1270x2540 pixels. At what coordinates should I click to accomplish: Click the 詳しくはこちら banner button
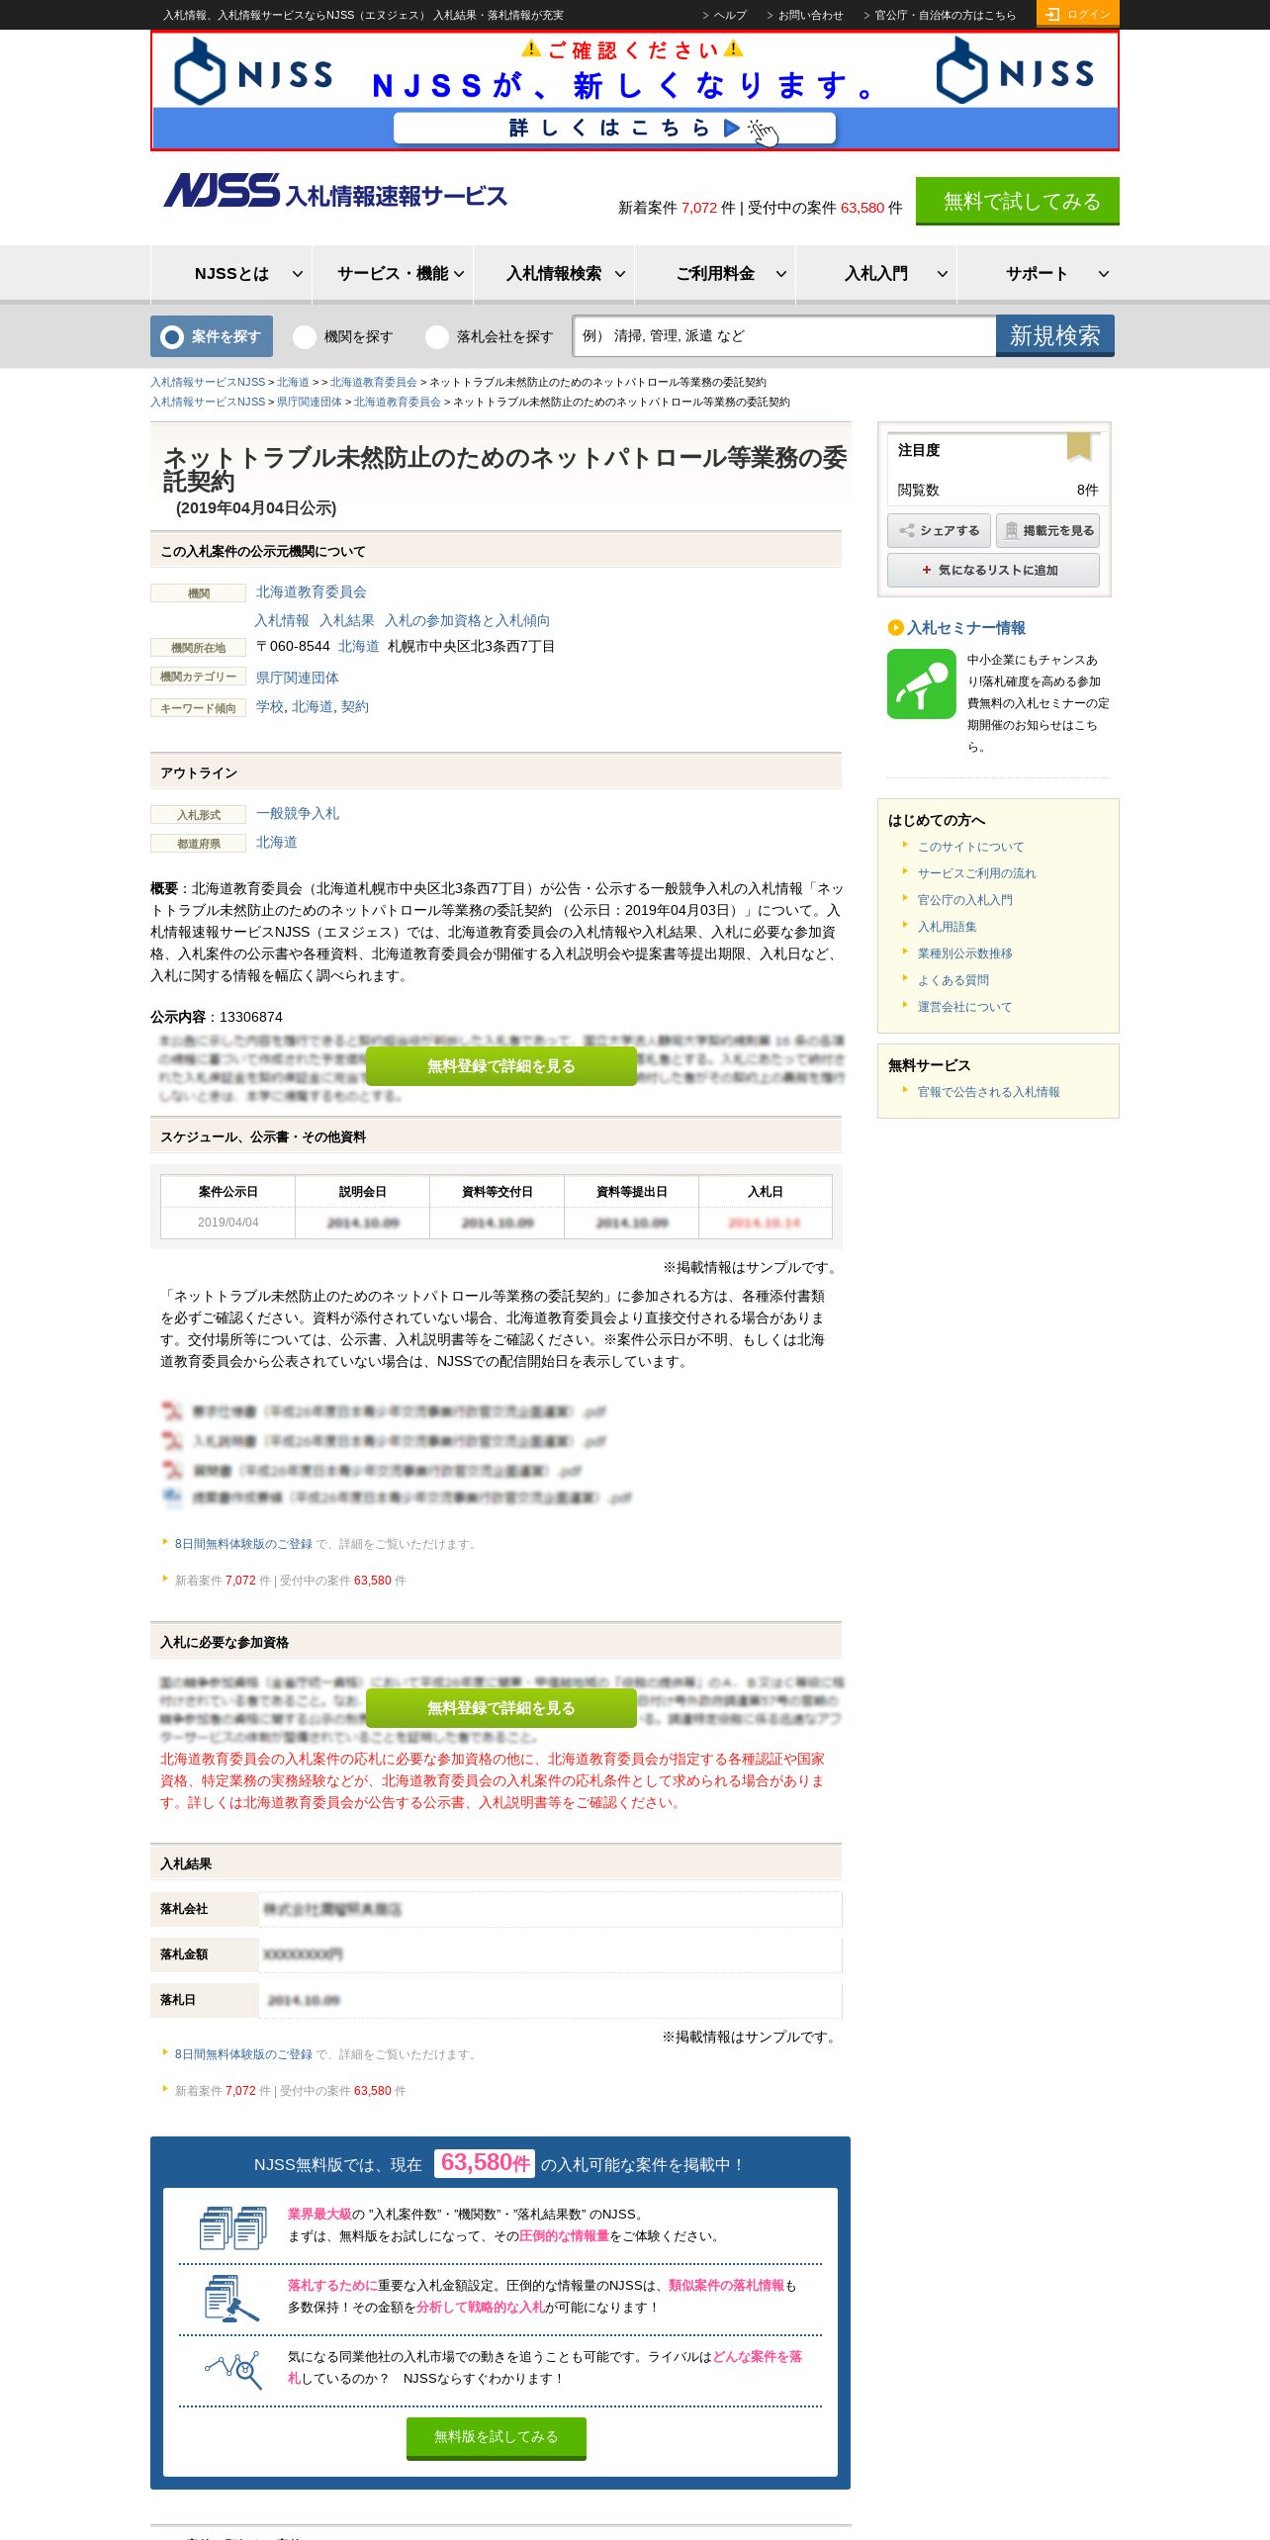click(x=614, y=128)
